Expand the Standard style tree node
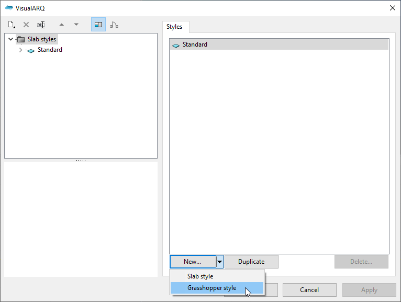Screen dimensions: 401x302 (20, 50)
